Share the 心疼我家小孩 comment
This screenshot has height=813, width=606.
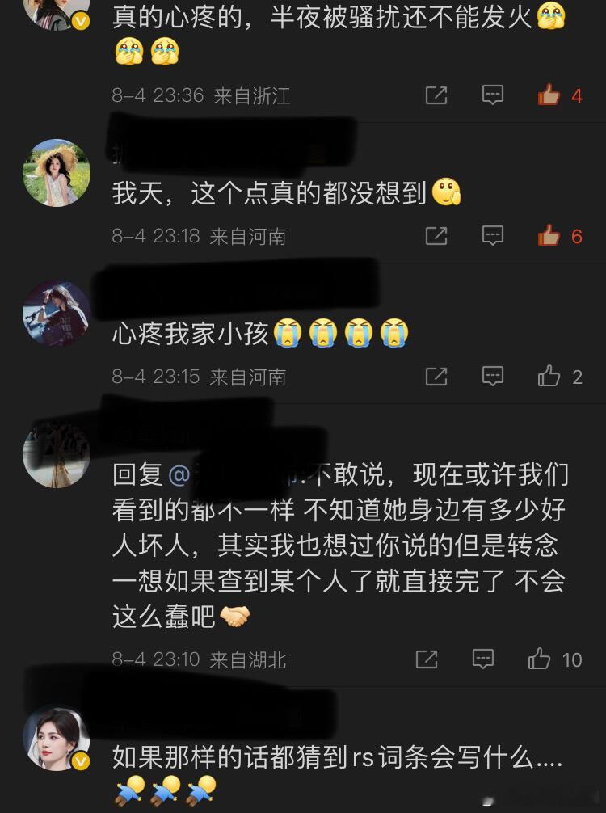click(x=436, y=377)
